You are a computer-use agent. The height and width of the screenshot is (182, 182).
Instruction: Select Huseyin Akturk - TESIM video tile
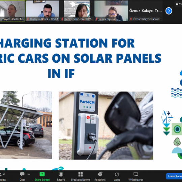pyautogui.click(x=42, y=11)
